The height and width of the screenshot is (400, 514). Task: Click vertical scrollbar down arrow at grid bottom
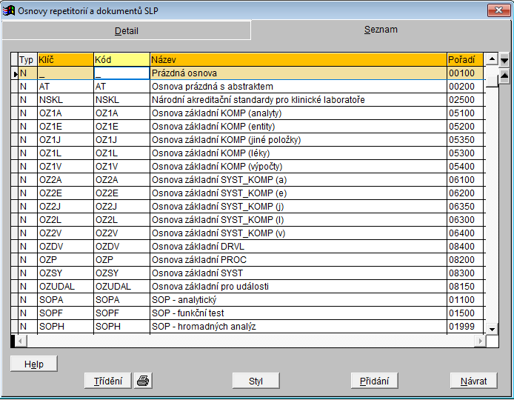point(492,328)
